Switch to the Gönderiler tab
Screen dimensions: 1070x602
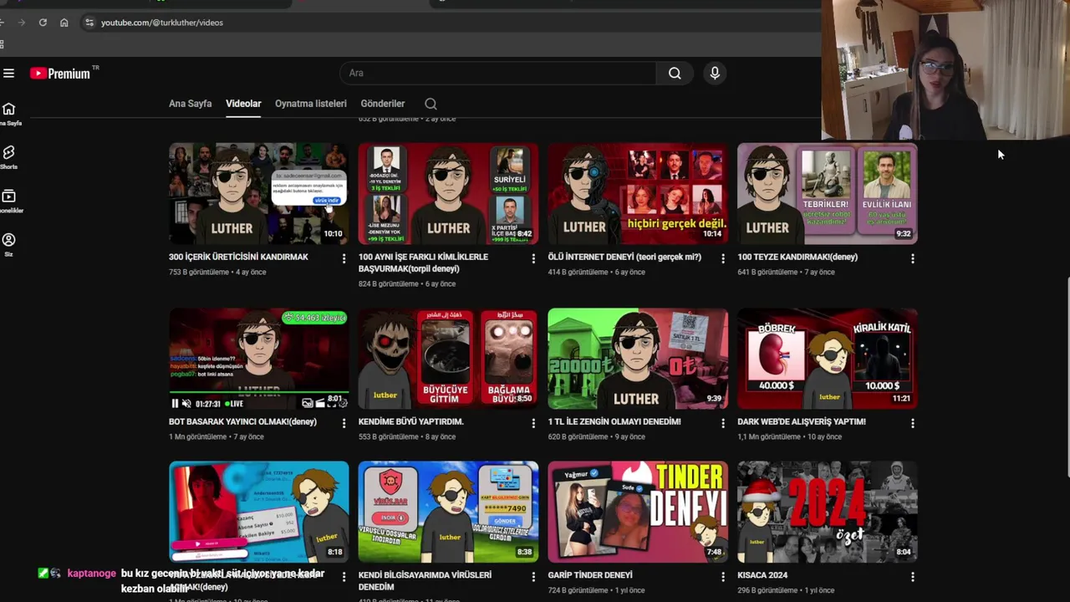pos(383,104)
